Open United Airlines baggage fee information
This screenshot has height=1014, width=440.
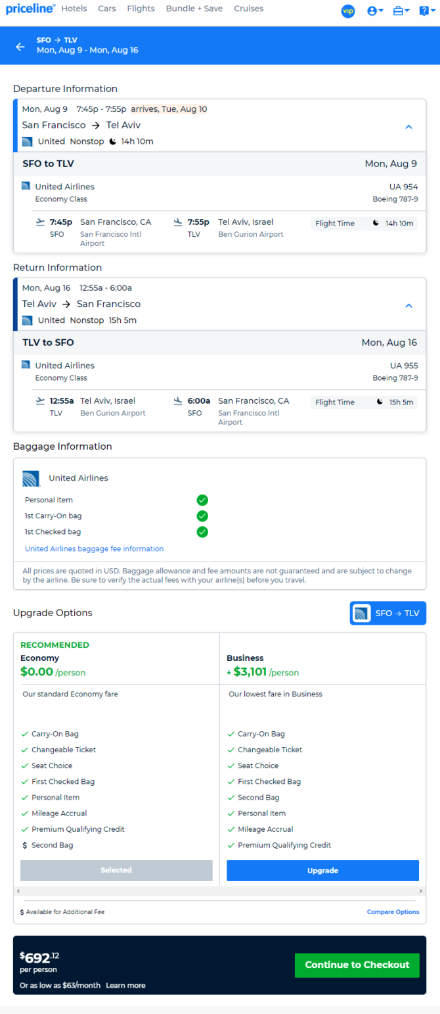pyautogui.click(x=95, y=548)
